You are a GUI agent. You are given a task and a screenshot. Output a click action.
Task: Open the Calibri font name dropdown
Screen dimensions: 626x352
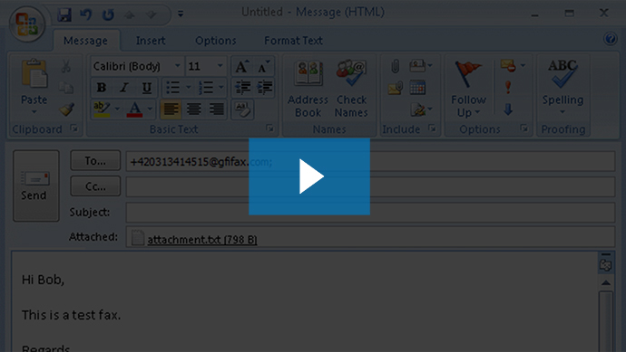click(x=177, y=66)
